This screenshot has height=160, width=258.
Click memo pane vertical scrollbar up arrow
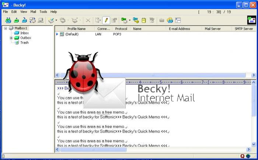pos(254,82)
